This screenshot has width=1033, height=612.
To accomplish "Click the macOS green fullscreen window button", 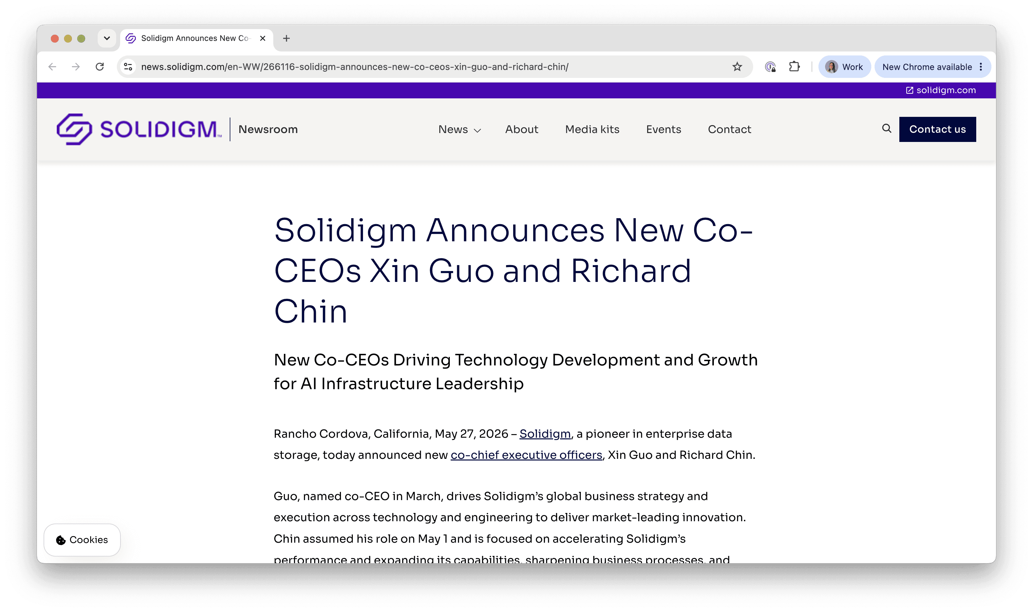I will pyautogui.click(x=81, y=38).
